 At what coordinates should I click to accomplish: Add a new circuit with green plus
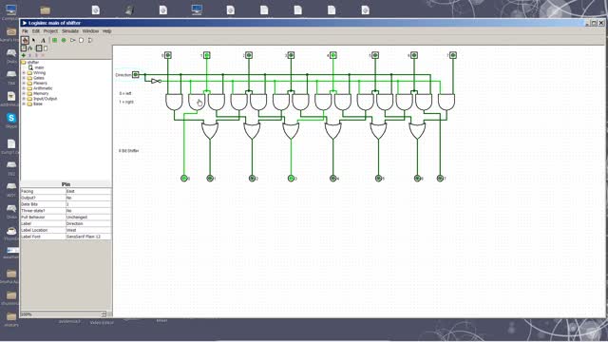tap(23, 55)
